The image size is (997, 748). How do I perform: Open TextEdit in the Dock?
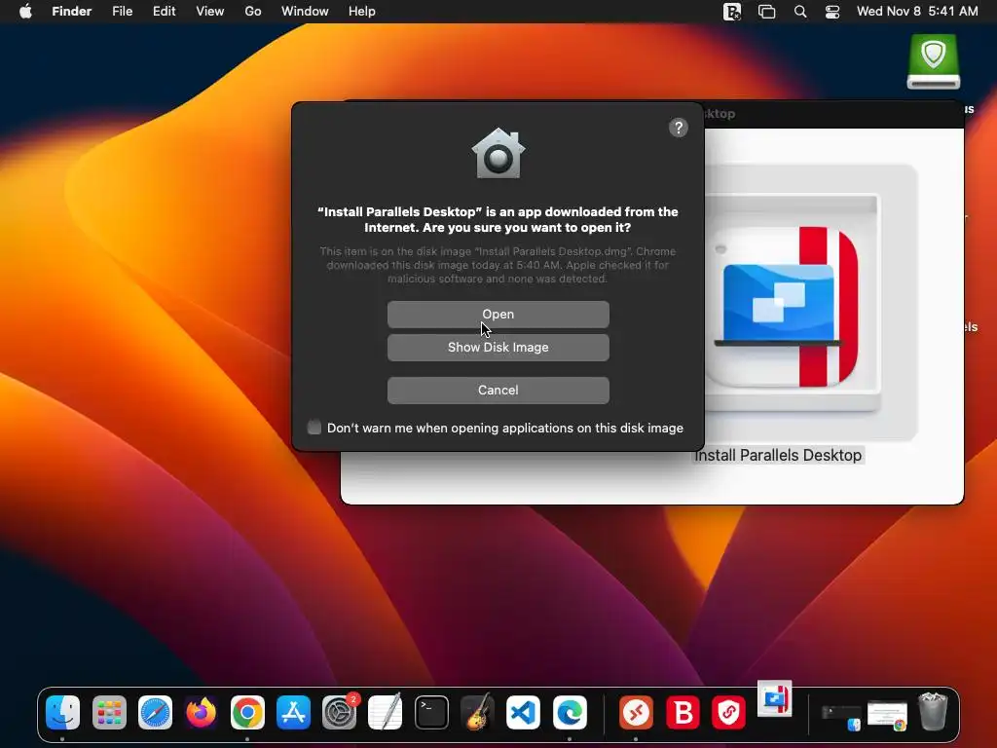386,712
